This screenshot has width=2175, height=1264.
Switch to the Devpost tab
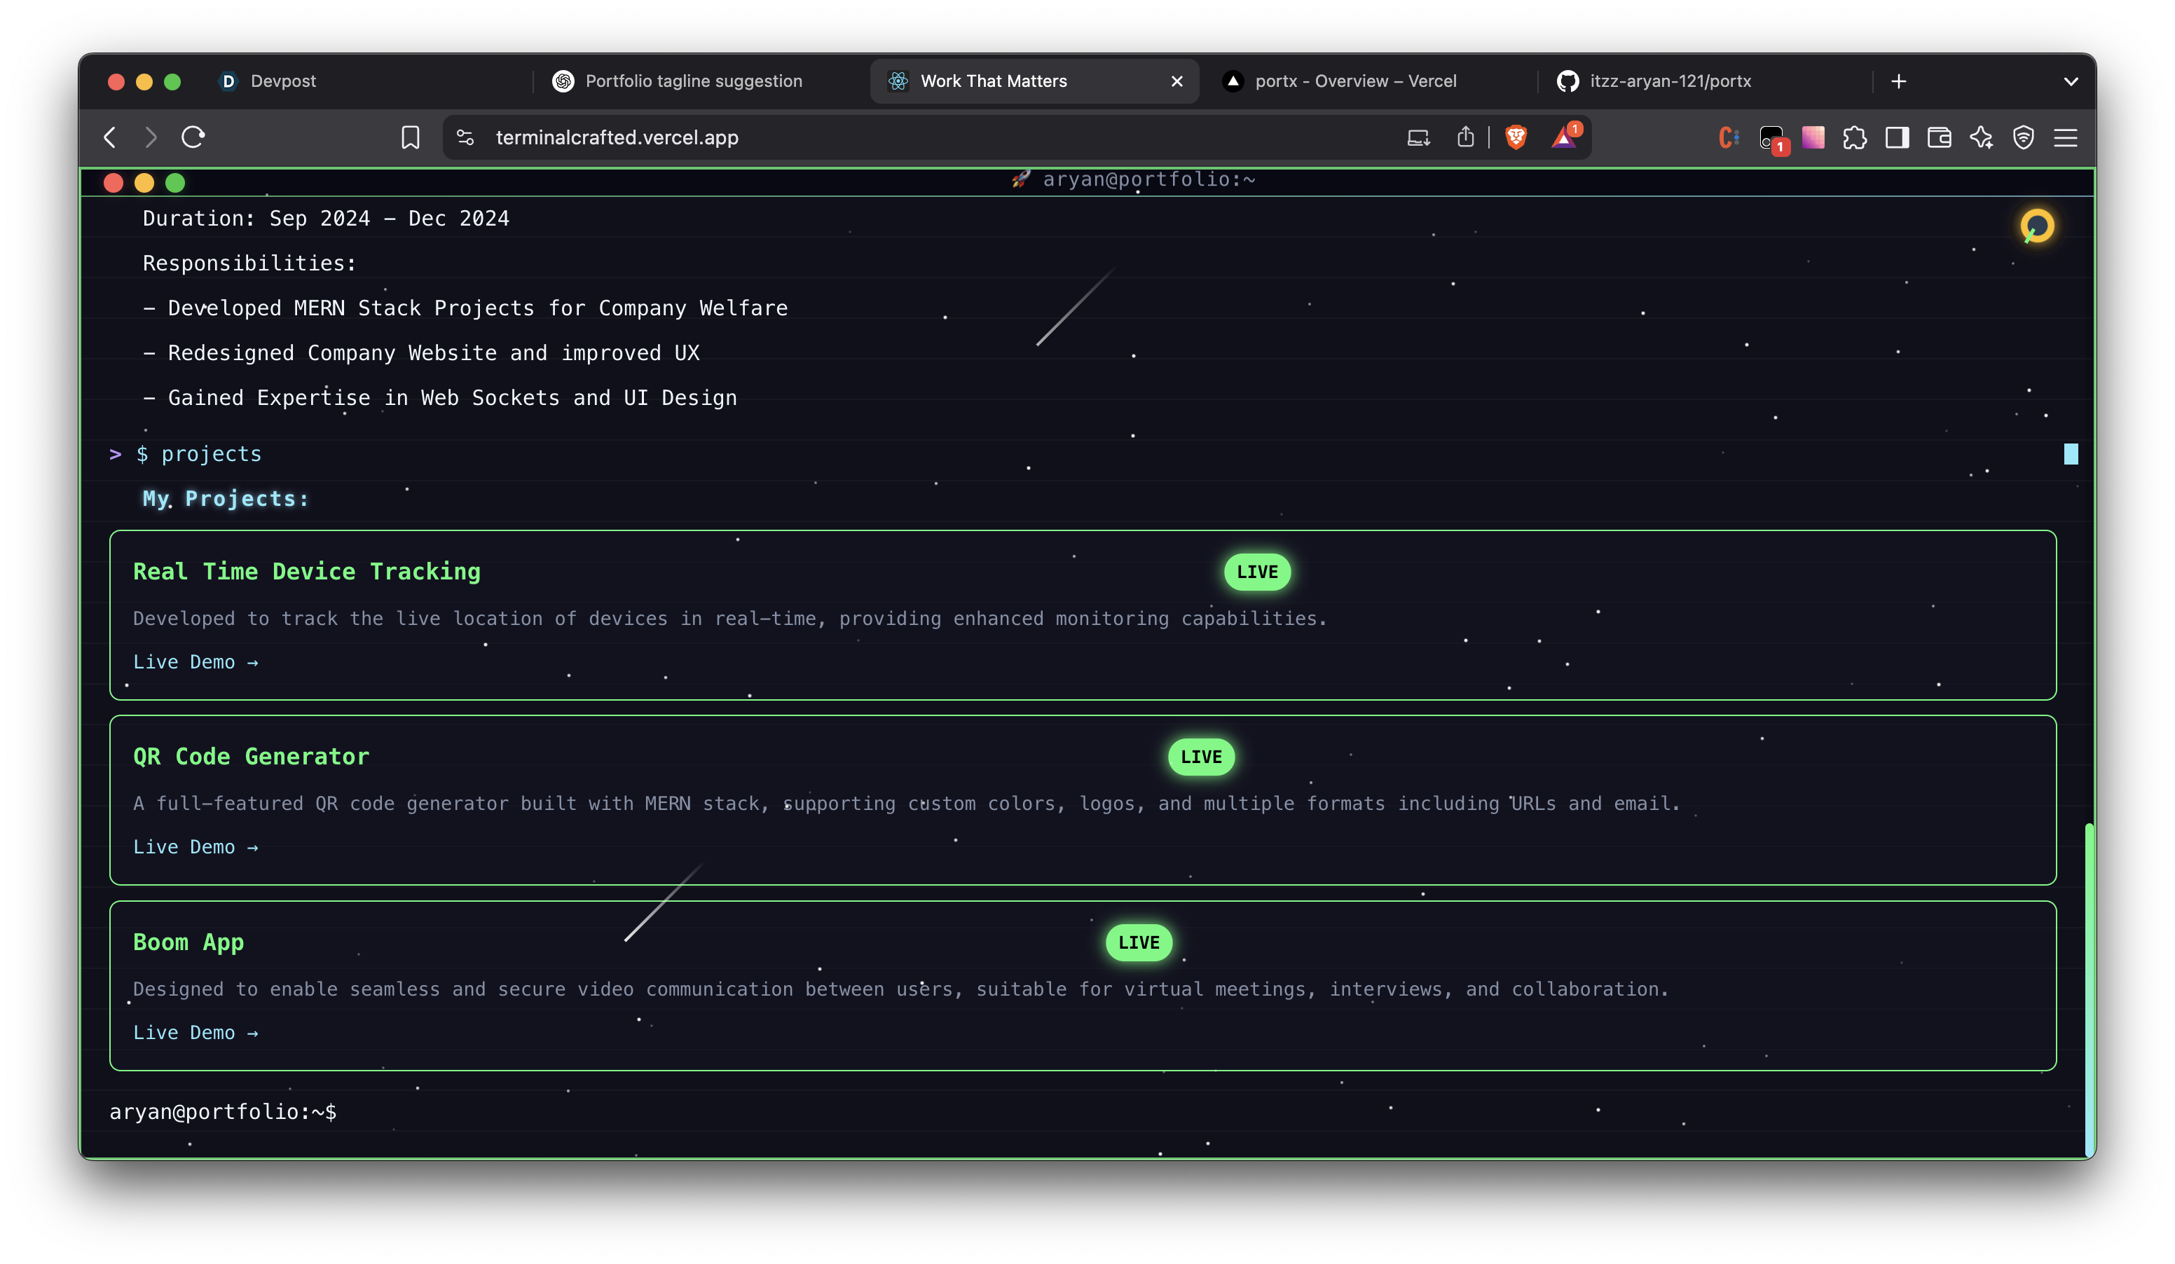click(282, 81)
